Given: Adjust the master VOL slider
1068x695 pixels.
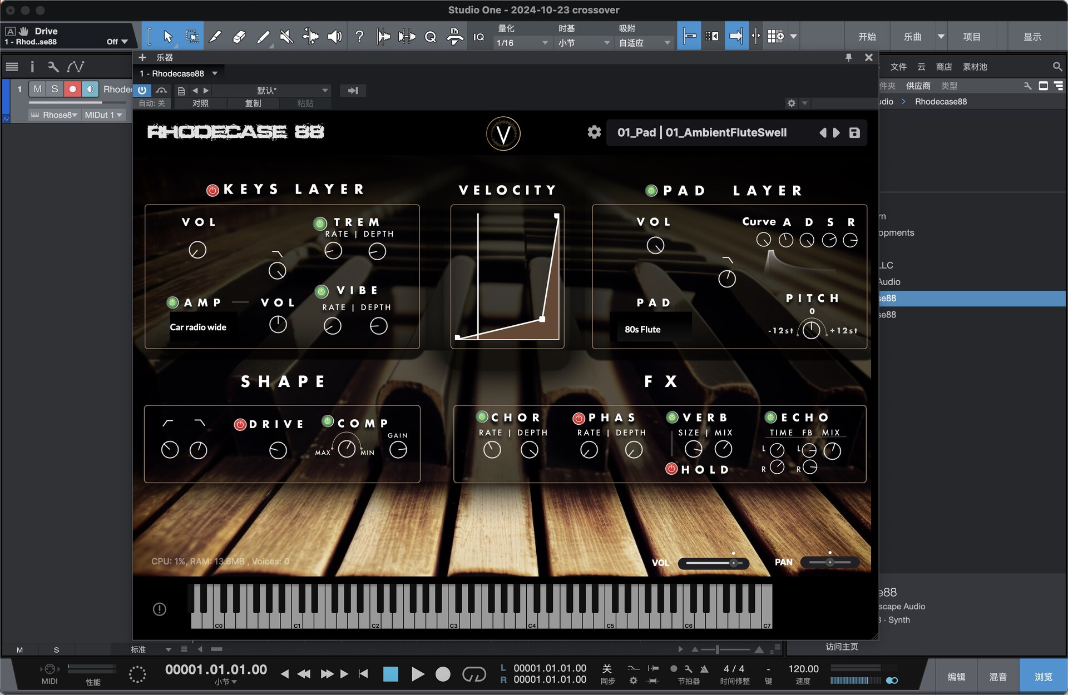Looking at the screenshot, I should pos(714,563).
